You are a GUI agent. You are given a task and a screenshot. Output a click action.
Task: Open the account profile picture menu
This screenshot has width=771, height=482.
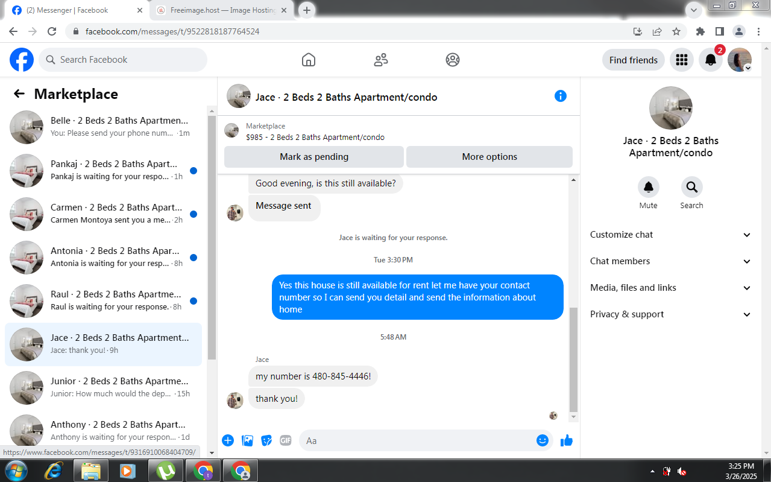click(x=740, y=60)
